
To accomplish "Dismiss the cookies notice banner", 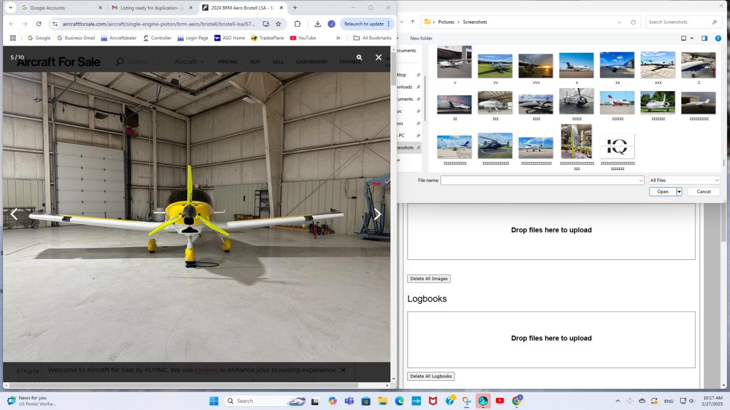I will (343, 370).
